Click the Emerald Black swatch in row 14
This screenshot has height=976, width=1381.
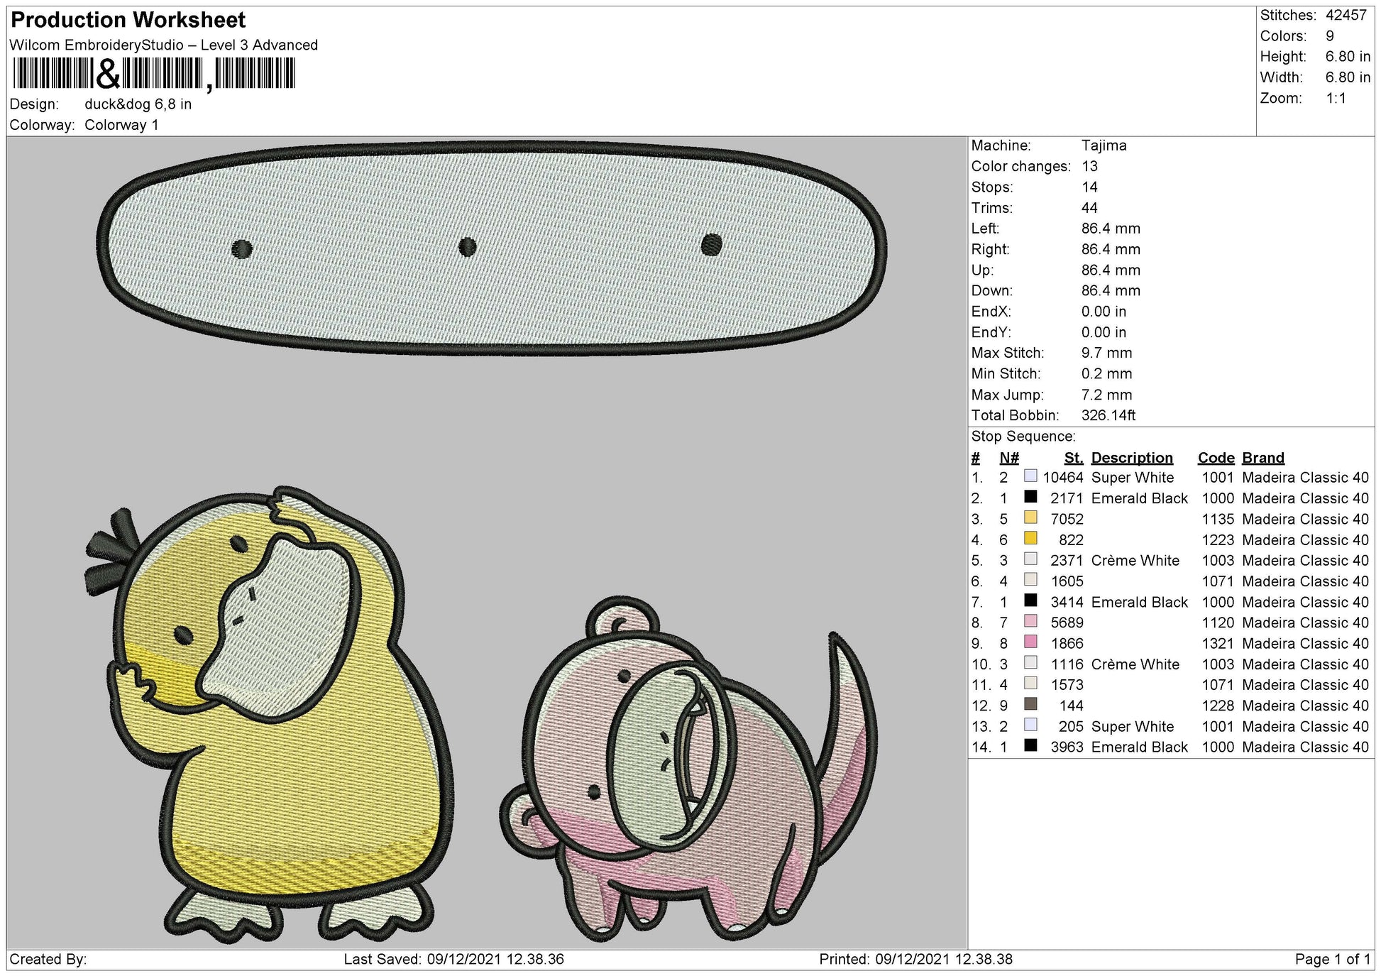click(1030, 745)
